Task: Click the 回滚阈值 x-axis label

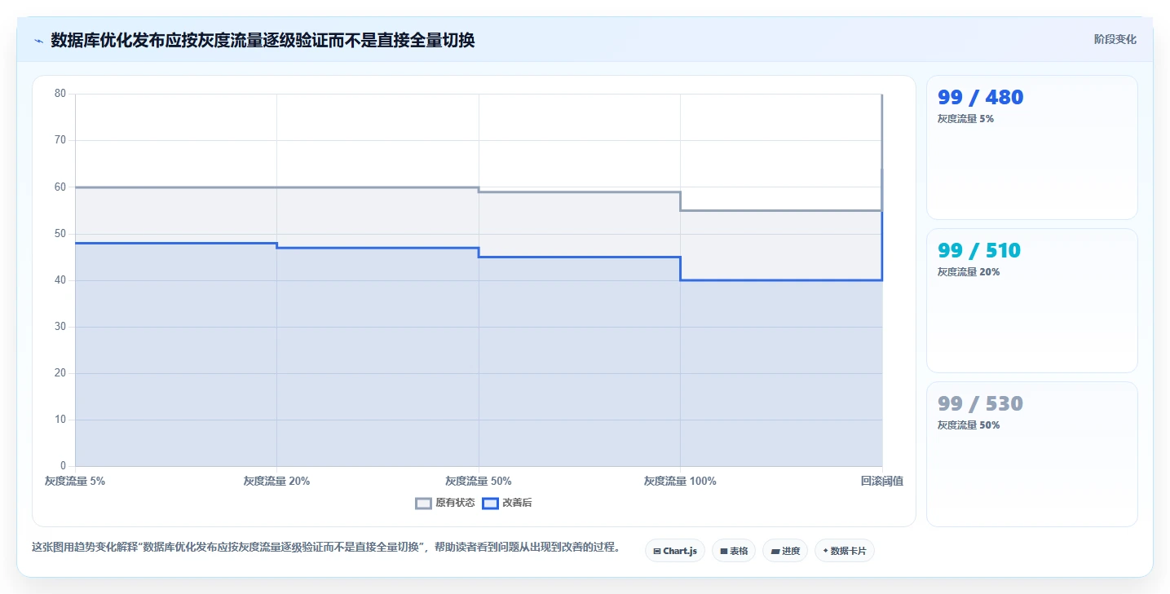Action: click(x=881, y=481)
